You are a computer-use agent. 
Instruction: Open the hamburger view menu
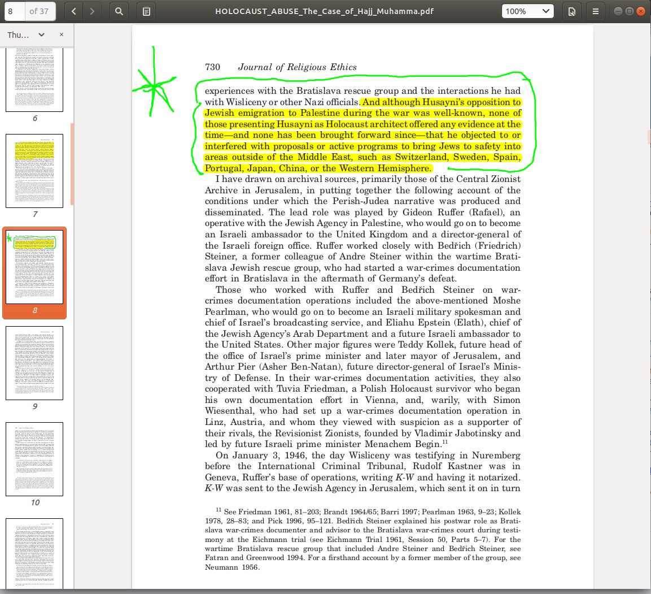point(595,11)
